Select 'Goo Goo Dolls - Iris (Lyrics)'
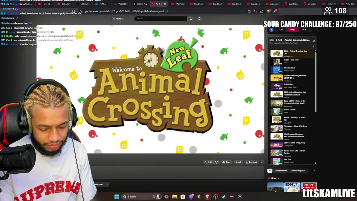Viewport: 357px width, 201px height. [x=292, y=144]
